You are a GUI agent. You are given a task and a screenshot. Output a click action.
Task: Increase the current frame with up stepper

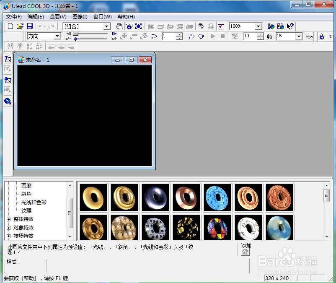click(x=179, y=34)
